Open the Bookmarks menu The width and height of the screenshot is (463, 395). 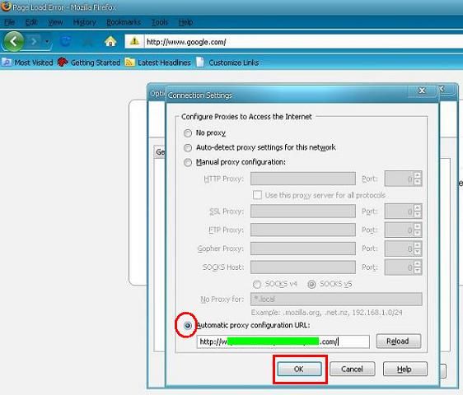pos(124,22)
